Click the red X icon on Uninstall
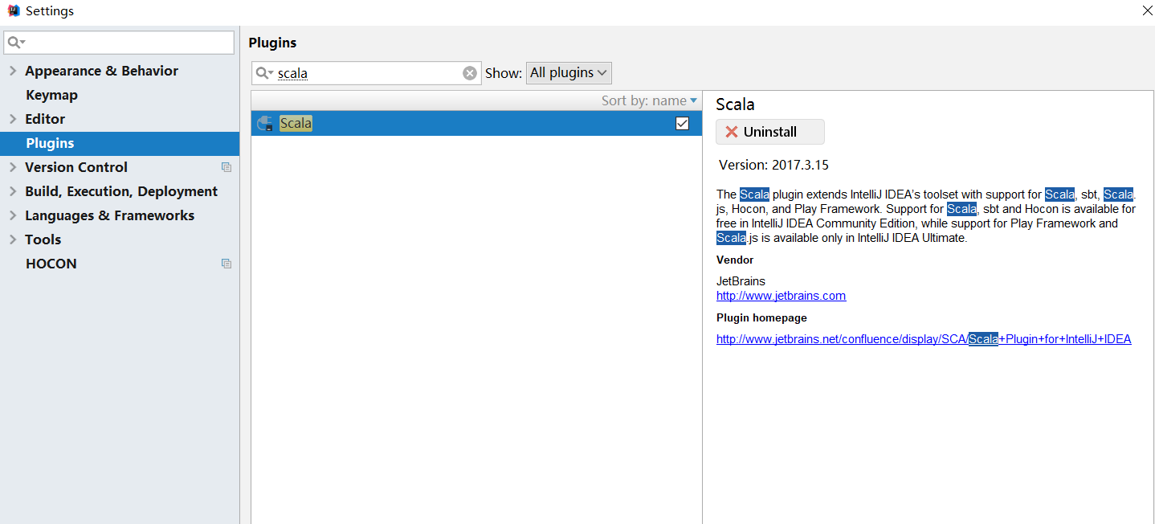This screenshot has width=1155, height=524. pos(732,132)
